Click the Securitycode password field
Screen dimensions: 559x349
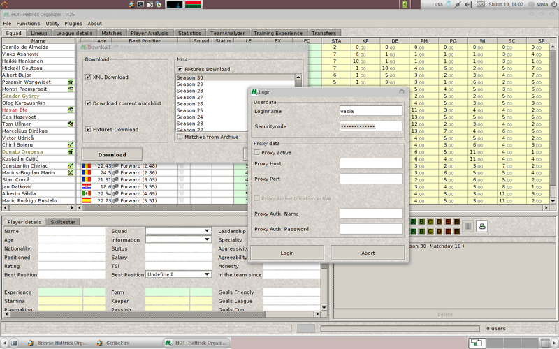pyautogui.click(x=371, y=126)
